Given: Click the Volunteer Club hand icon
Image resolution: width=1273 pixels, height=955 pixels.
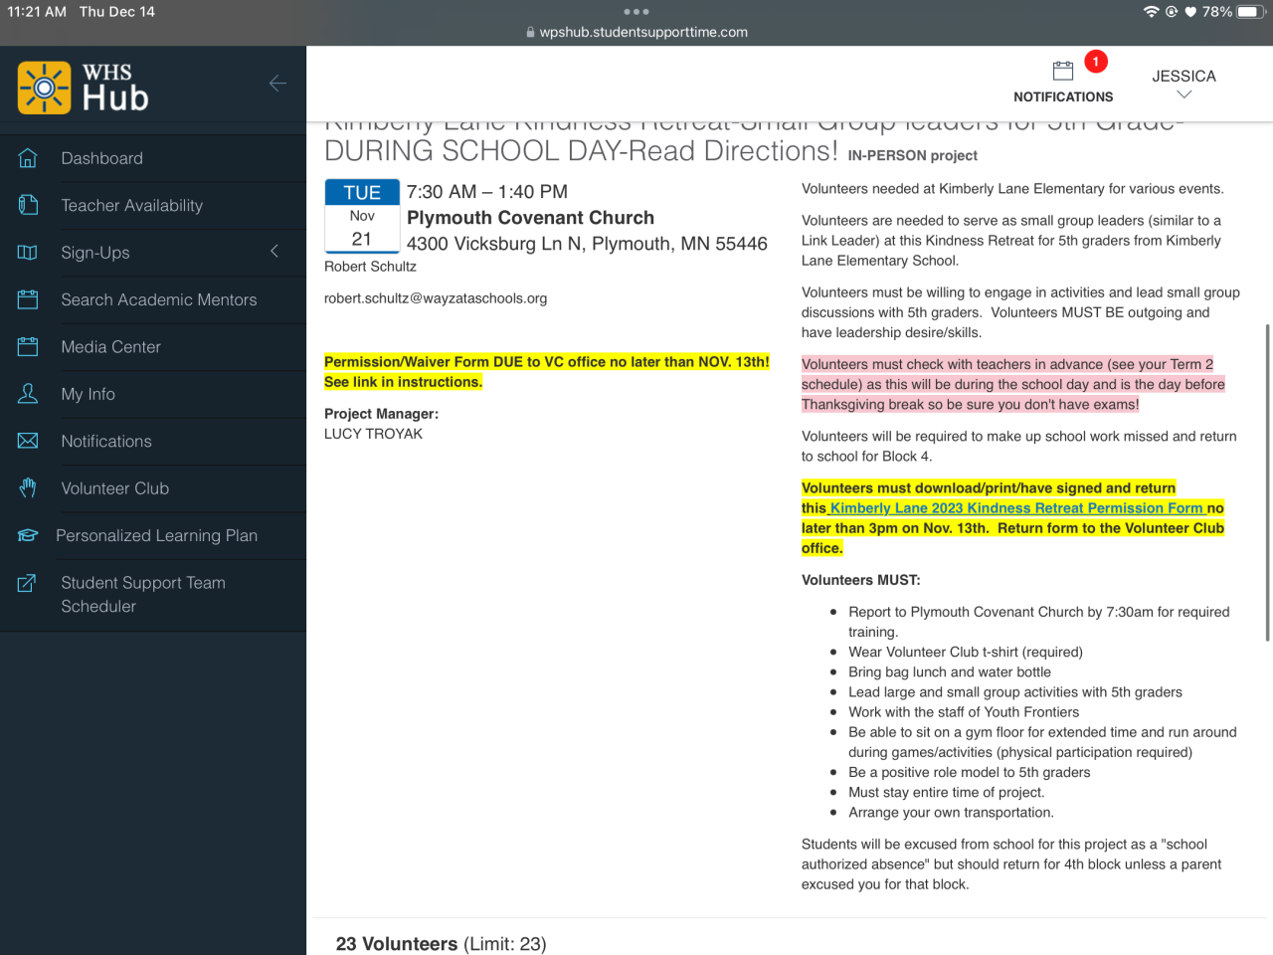Looking at the screenshot, I should point(28,487).
